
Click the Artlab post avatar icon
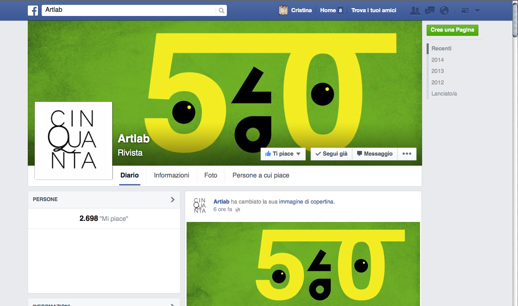(x=200, y=205)
